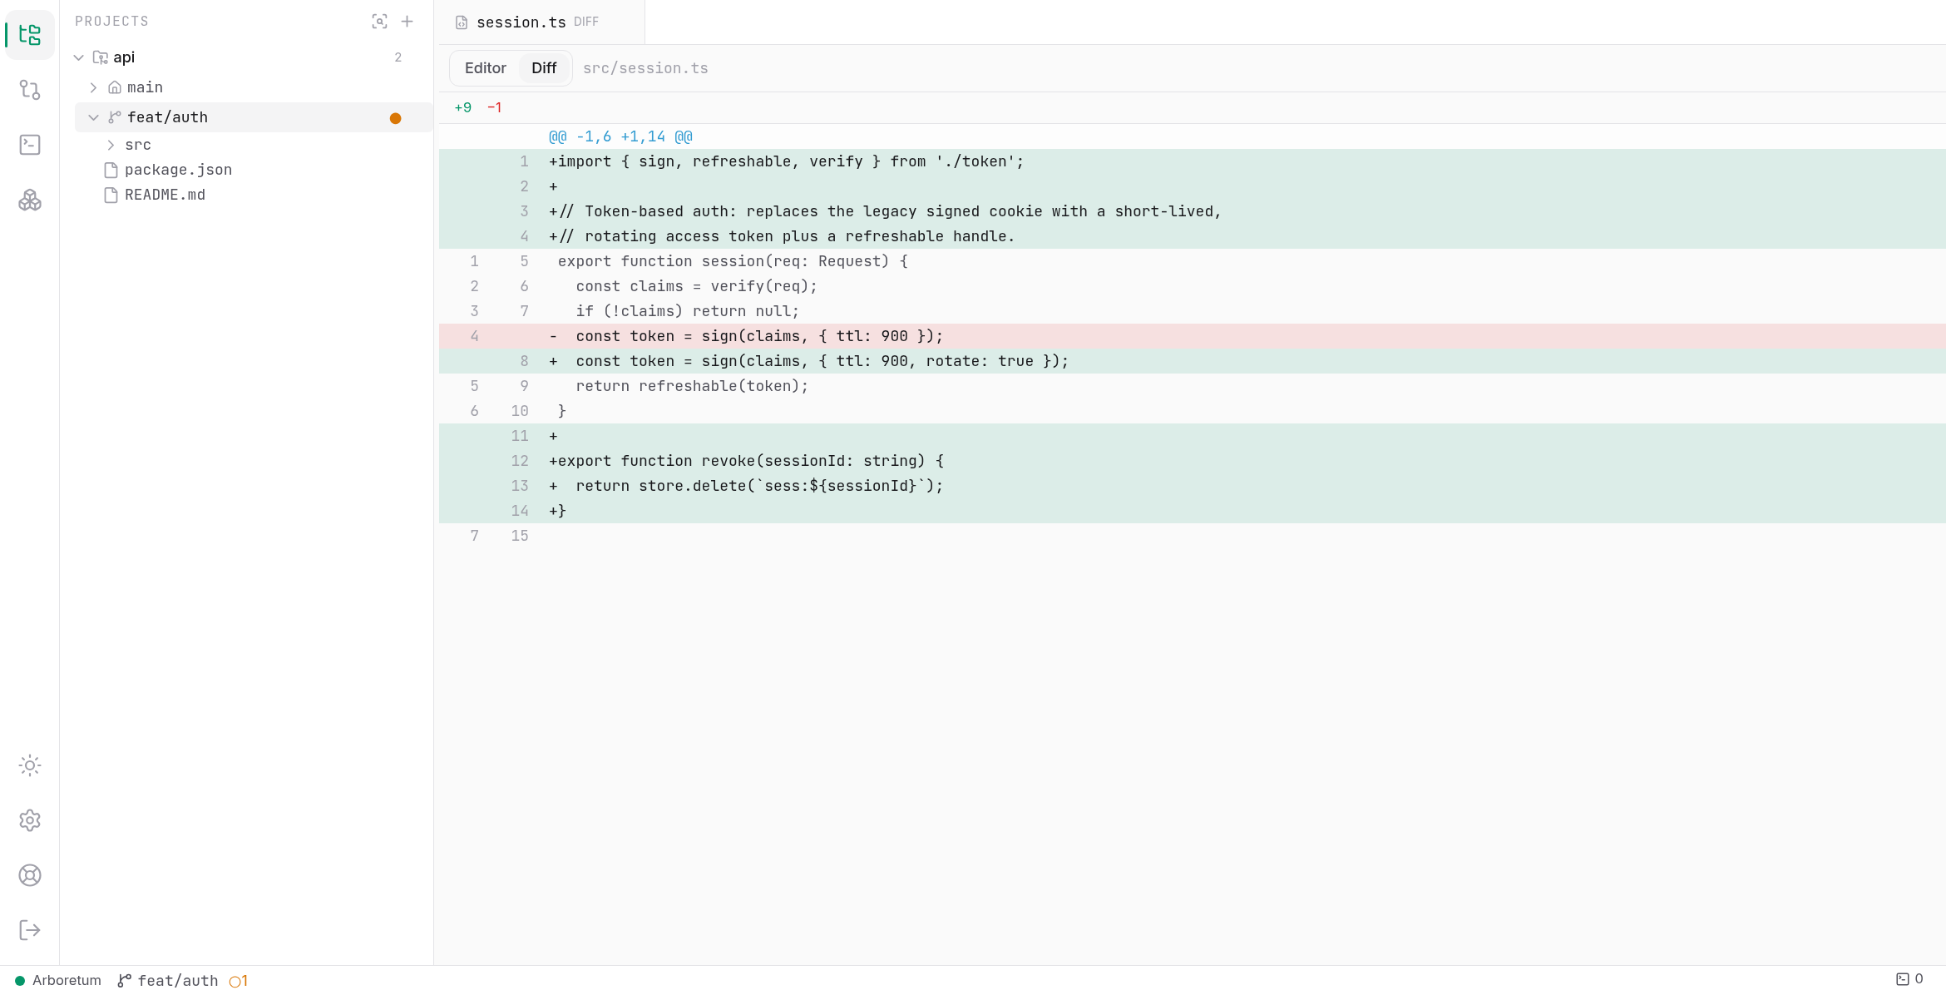Open settings gear icon
The image size is (1946, 995).
pos(30,820)
